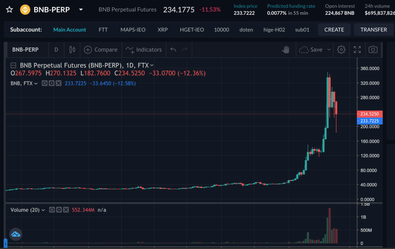Click the blue 233.7225 price label

(370, 121)
